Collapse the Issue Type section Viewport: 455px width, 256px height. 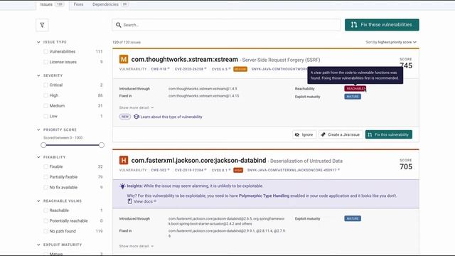click(38, 42)
